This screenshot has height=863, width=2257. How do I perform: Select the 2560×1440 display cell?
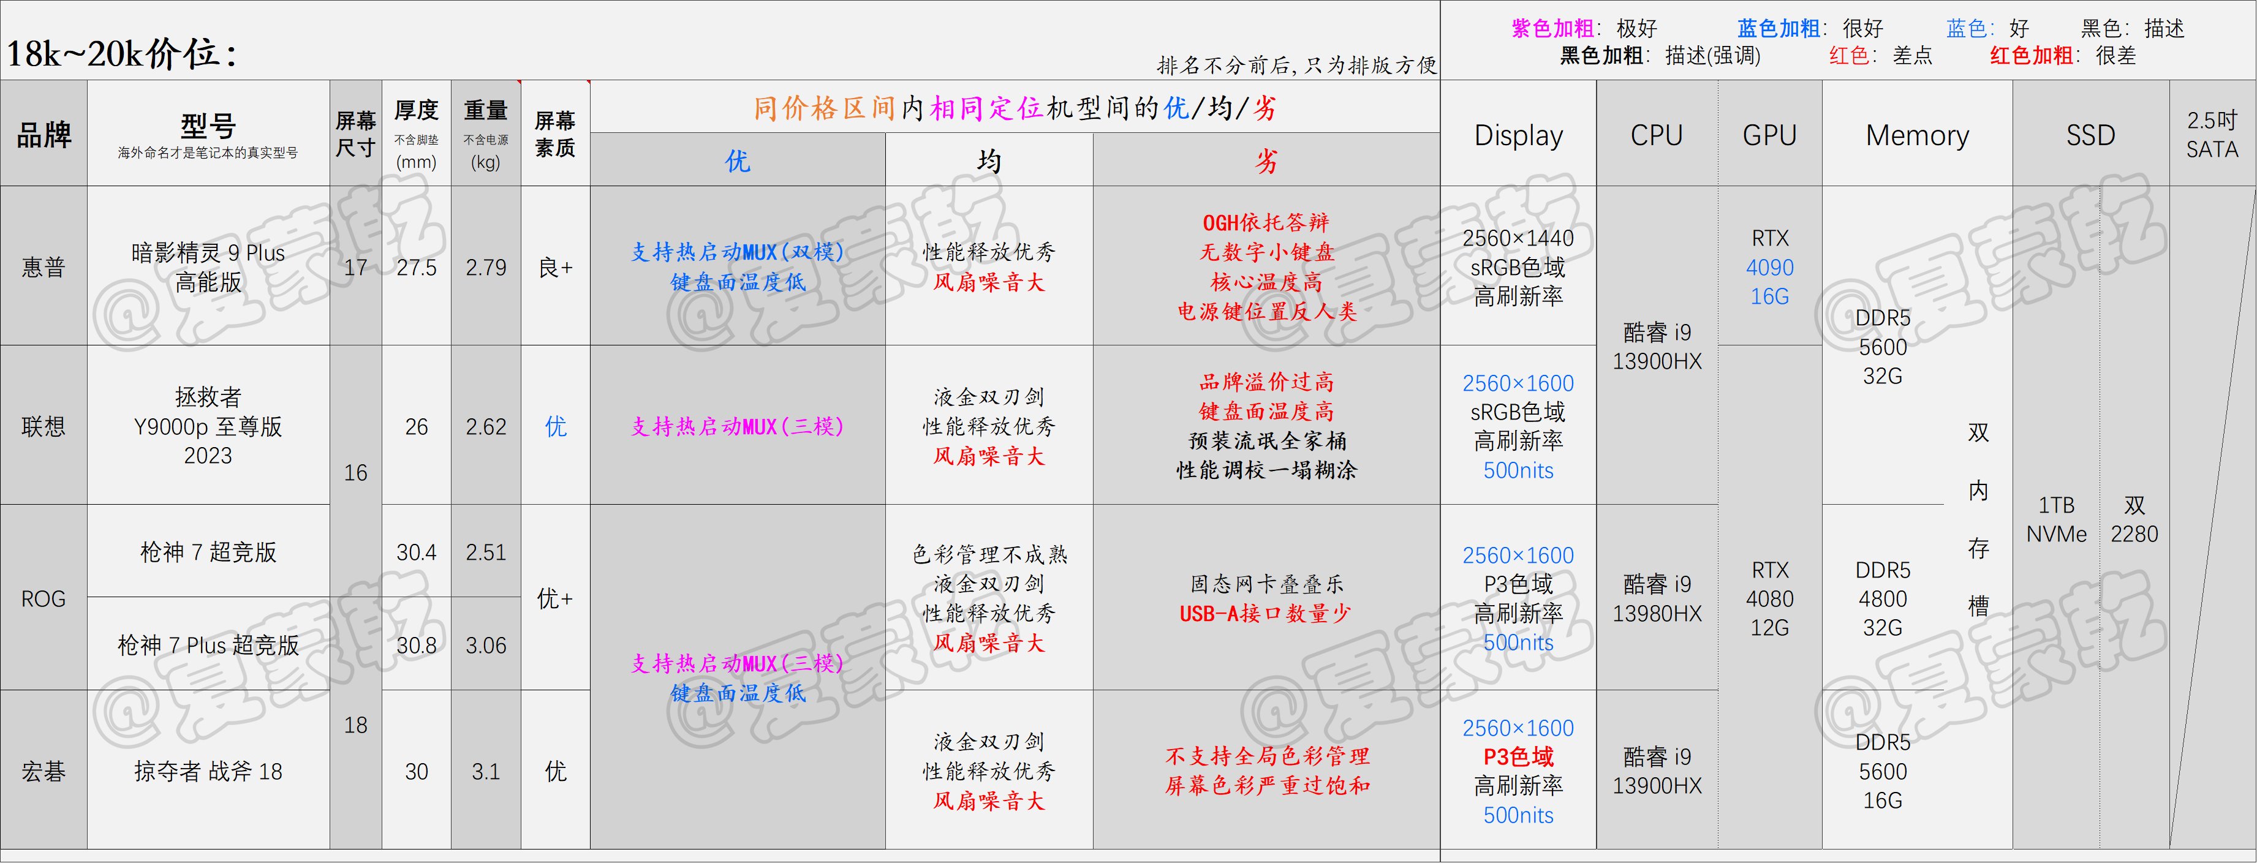pos(1518,266)
